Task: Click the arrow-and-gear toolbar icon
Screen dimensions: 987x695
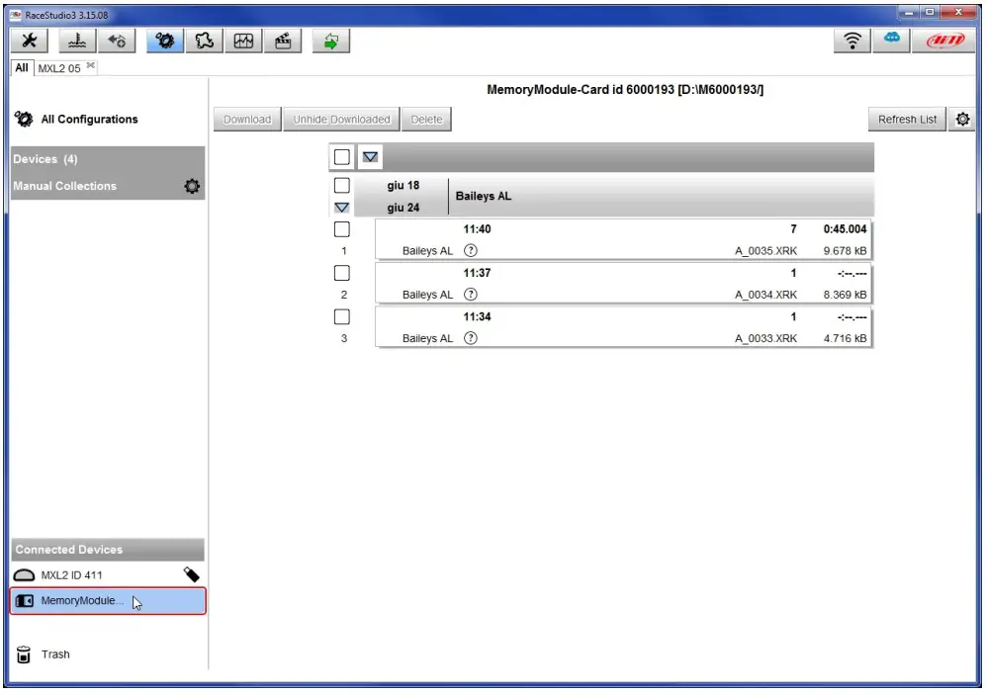Action: 117,42
